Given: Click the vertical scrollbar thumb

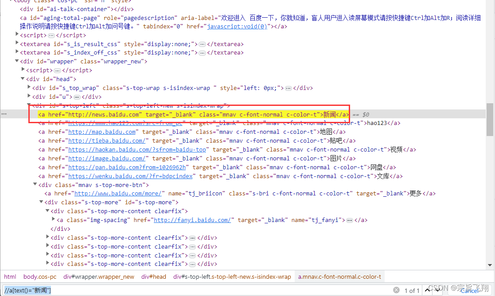Looking at the screenshot, I should (x=490, y=120).
